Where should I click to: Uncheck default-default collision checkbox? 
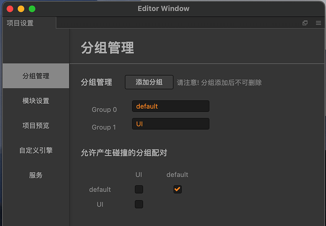coord(178,189)
